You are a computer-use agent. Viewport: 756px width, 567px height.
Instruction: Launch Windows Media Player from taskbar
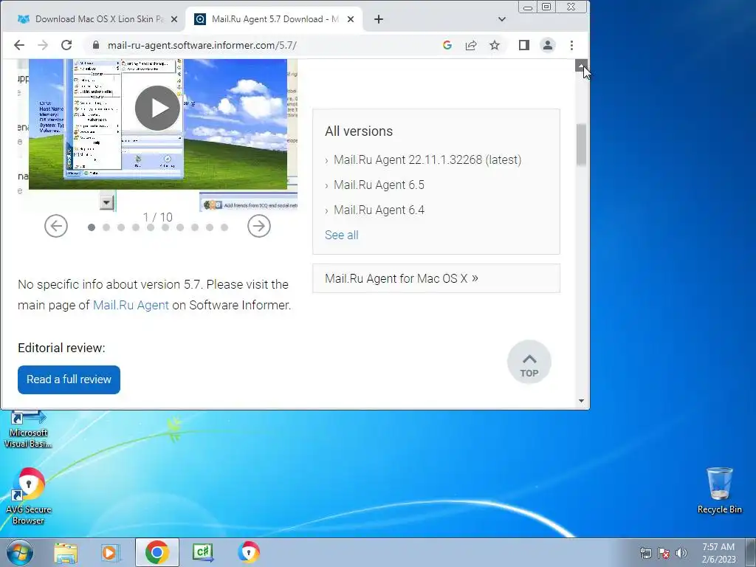[111, 552]
